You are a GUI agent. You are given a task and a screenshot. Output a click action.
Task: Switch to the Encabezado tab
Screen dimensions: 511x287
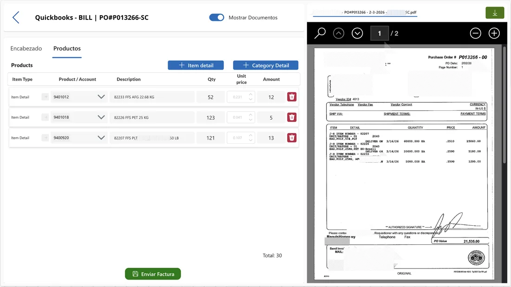26,48
